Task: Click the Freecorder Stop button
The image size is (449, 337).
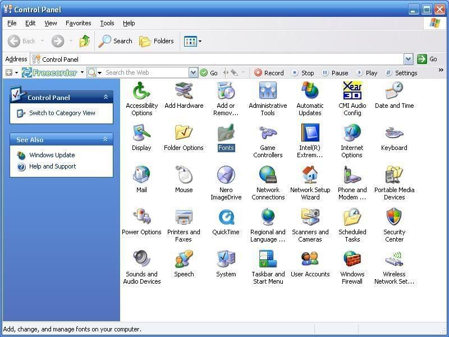Action: click(x=303, y=73)
